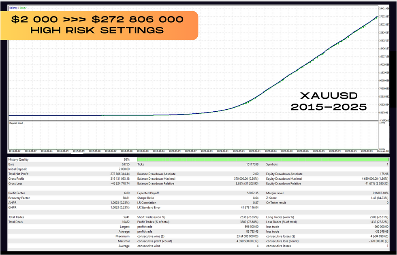This screenshot has width=397, height=255.
Task: Select the Ticks value "15117038"
Action: 252,164
